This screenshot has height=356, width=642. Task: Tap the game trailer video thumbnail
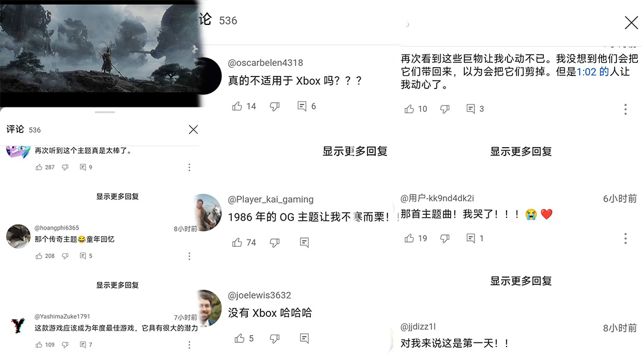coord(100,53)
